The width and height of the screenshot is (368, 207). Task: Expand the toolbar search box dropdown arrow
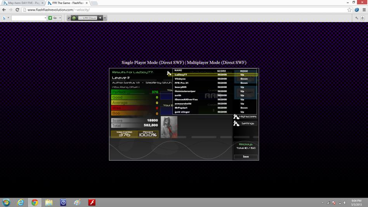coord(45,18)
